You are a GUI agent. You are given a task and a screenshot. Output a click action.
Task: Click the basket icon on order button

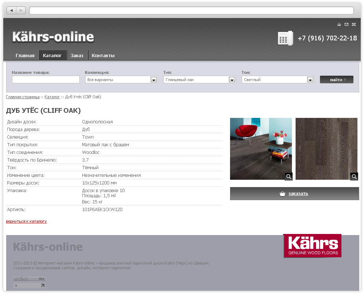coord(282,194)
